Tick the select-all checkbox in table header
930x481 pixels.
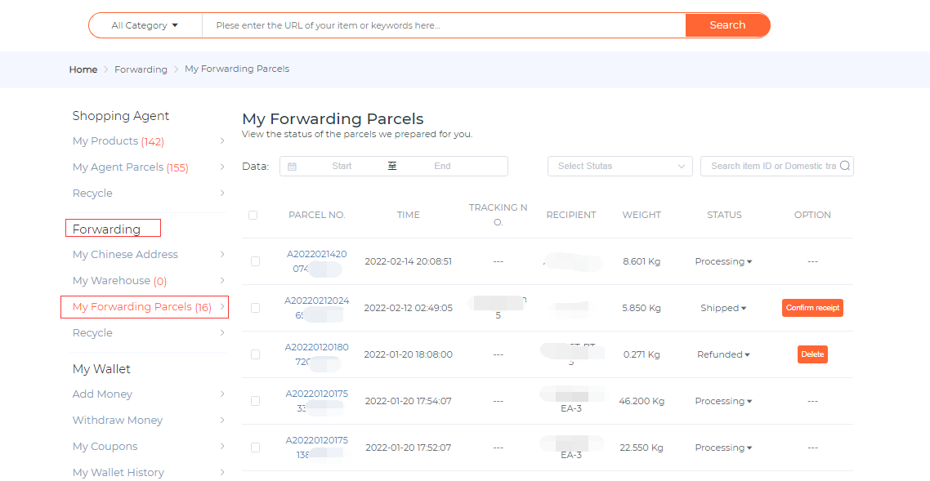tap(253, 215)
